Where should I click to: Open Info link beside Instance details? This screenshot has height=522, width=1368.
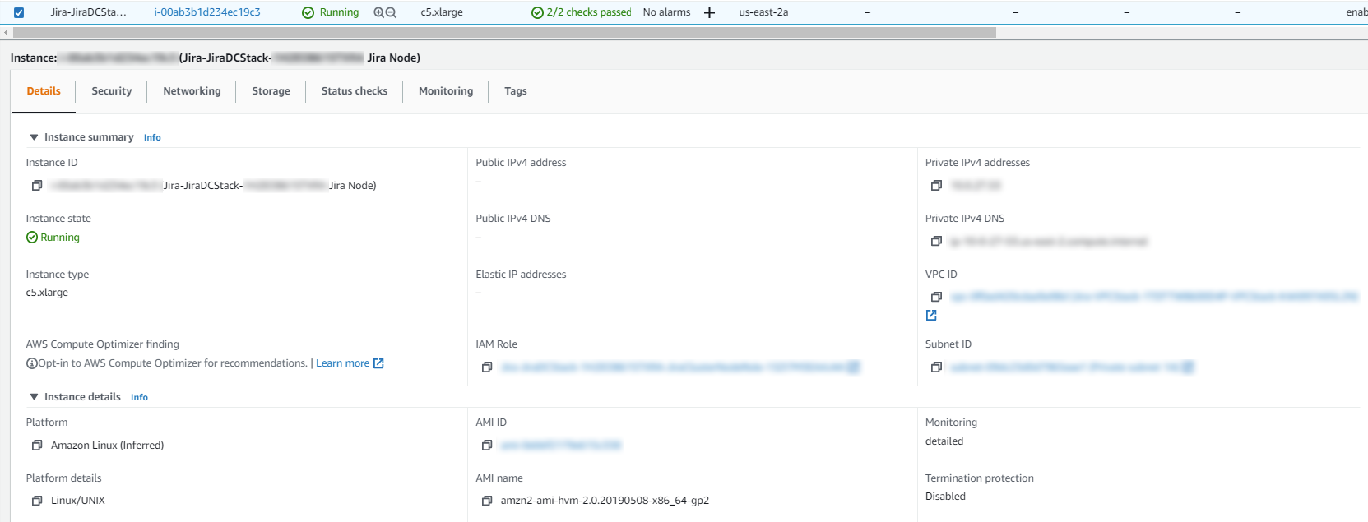[139, 397]
